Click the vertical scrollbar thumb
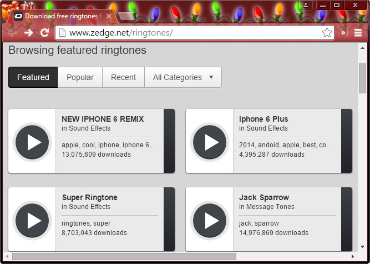This screenshot has height=264, width=370. click(x=362, y=78)
